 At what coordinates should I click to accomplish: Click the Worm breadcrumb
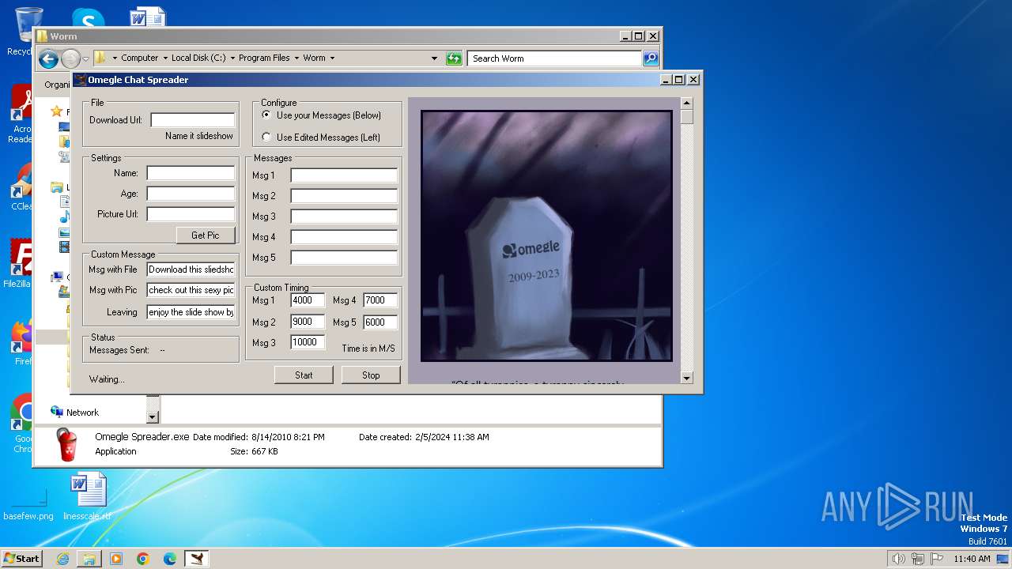click(x=314, y=58)
